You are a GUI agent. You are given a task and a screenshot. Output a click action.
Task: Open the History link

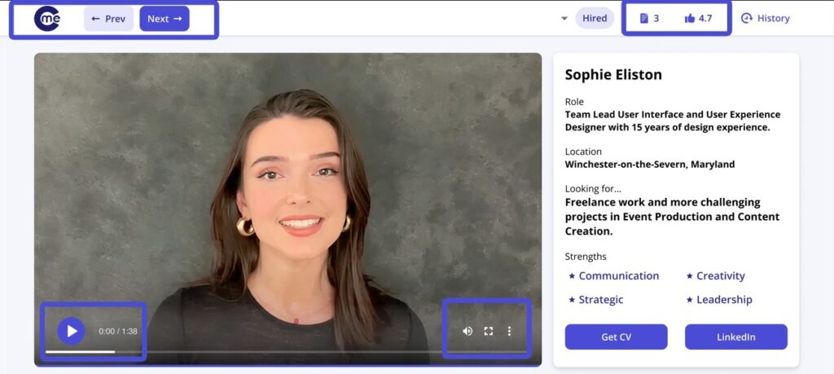coord(766,18)
